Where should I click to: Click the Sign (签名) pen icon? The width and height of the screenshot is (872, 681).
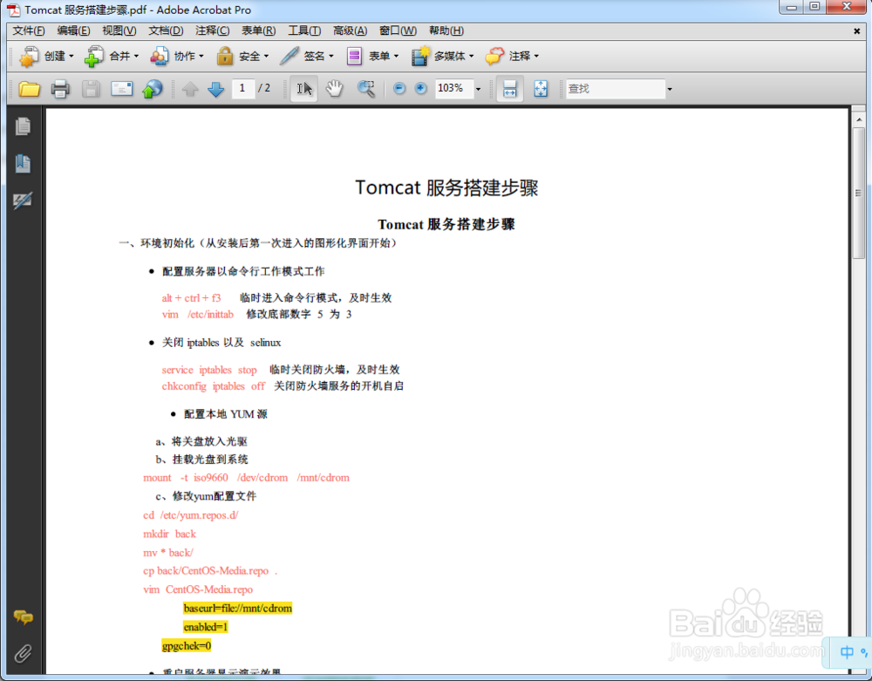[290, 56]
